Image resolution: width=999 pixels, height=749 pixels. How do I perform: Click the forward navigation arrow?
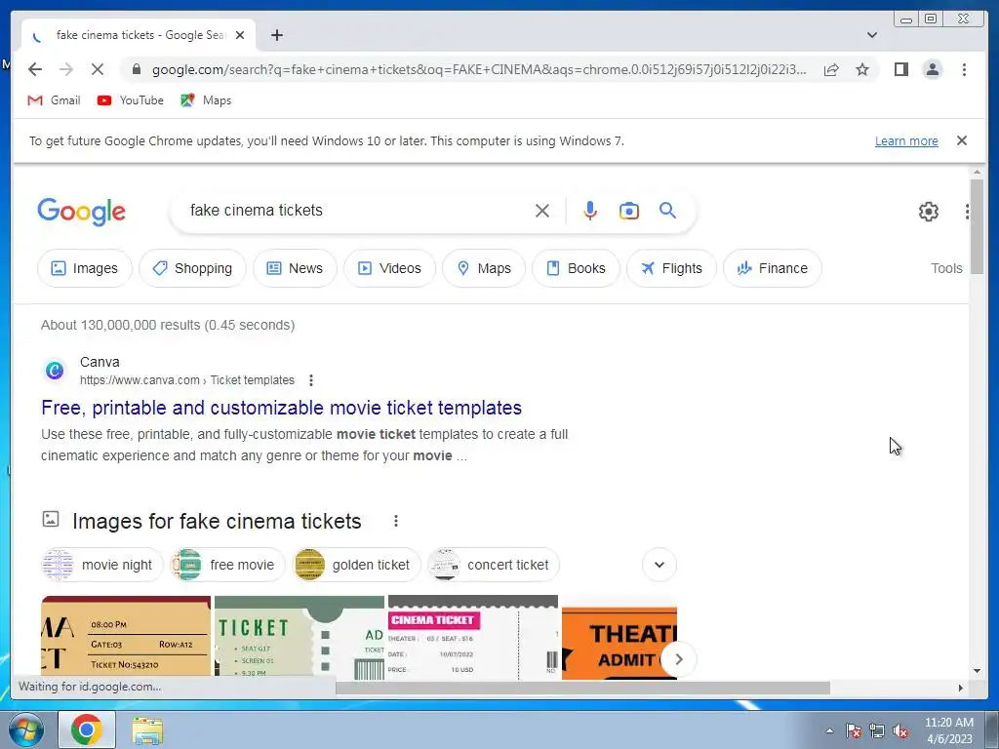(x=65, y=69)
